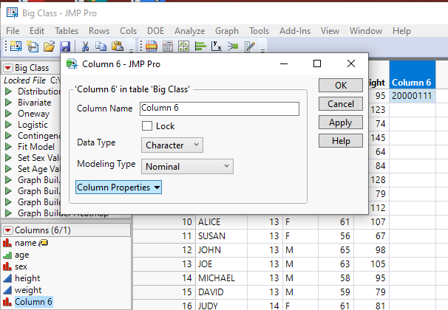Click the data table launch icon in the toolbar
The image size is (448, 310).
pos(152,46)
